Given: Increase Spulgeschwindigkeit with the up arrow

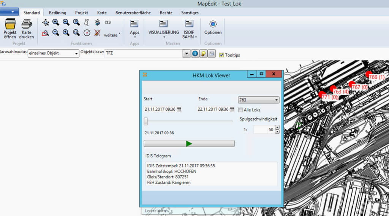Looking at the screenshot, I should 277,127.
